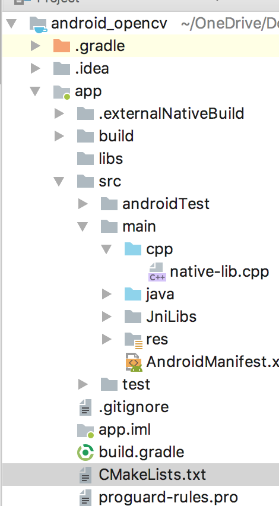Click the C++ file icon for native-lib.cpp

click(x=157, y=272)
